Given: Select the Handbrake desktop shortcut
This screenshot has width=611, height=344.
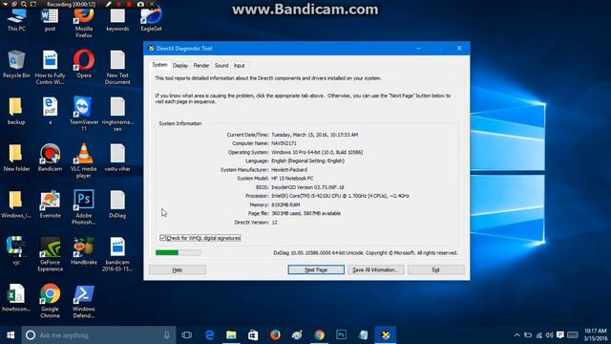Looking at the screenshot, I should (84, 250).
